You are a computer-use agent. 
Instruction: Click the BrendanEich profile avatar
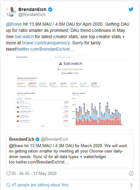(x=11, y=12)
